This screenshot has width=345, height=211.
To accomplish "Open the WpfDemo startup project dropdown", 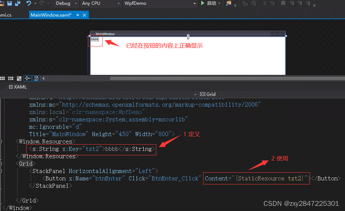I will pyautogui.click(x=160, y=3).
